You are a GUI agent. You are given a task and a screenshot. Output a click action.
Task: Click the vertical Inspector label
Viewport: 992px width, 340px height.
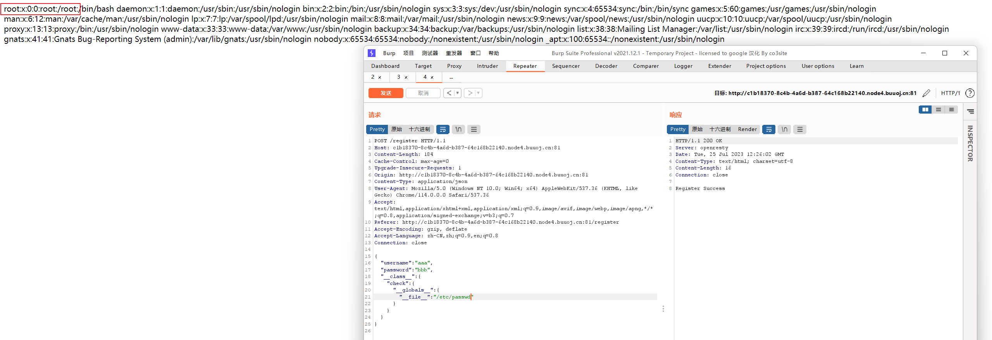(x=970, y=143)
